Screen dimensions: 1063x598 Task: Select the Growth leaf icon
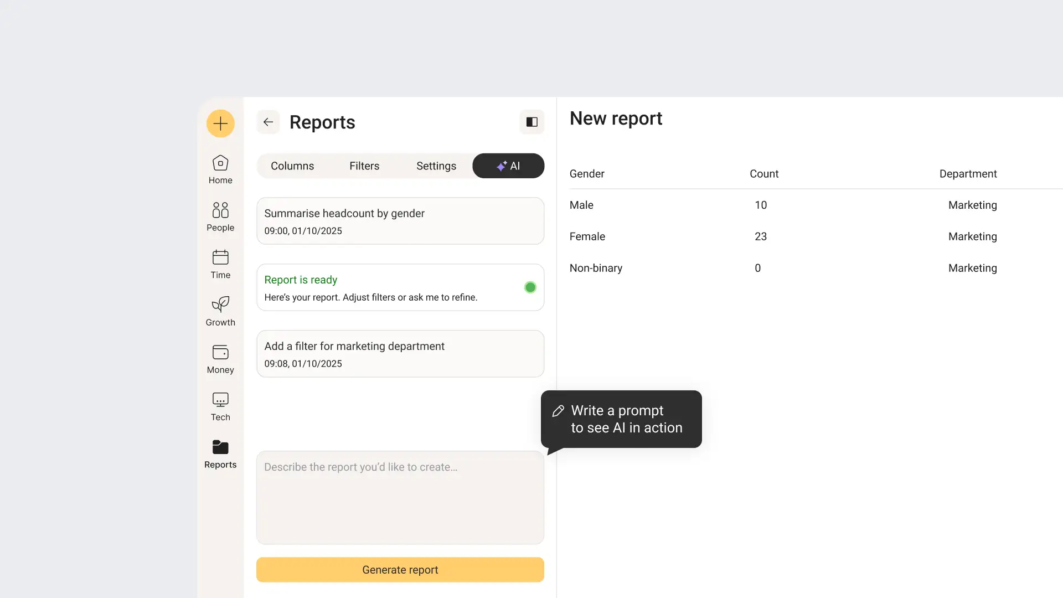click(x=220, y=305)
